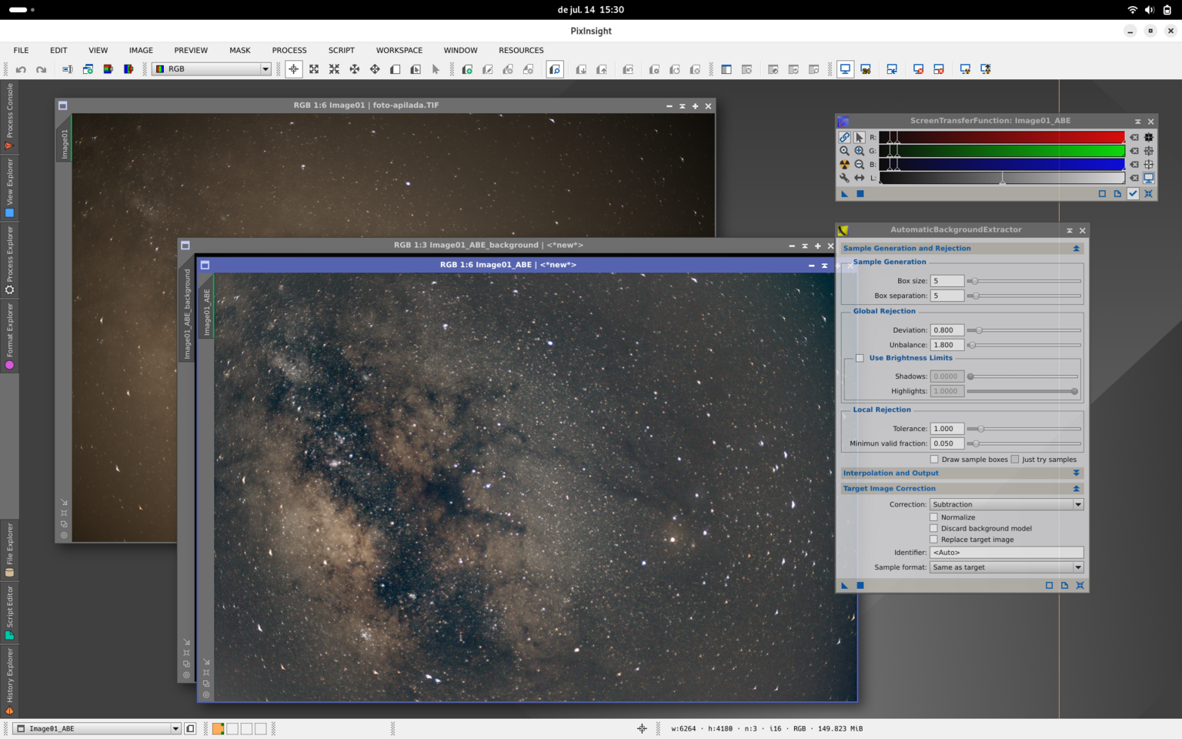This screenshot has height=739, width=1182.
Task: Collapse the Target Image Correction section
Action: pos(1076,489)
